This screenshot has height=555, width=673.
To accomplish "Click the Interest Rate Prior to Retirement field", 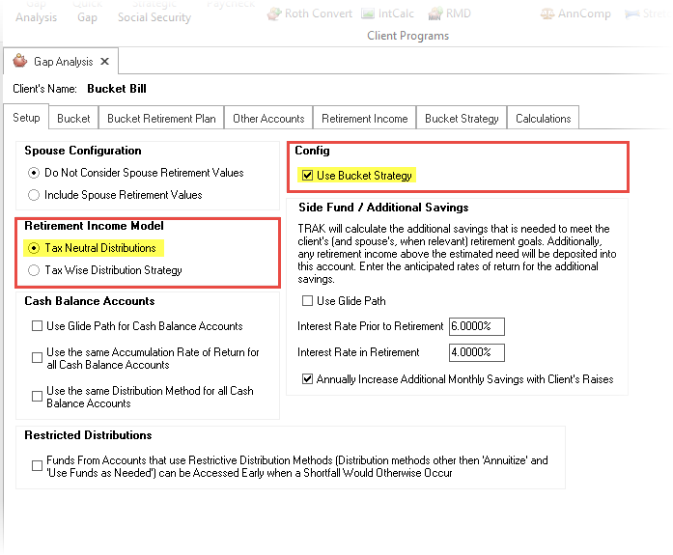I will coord(477,326).
